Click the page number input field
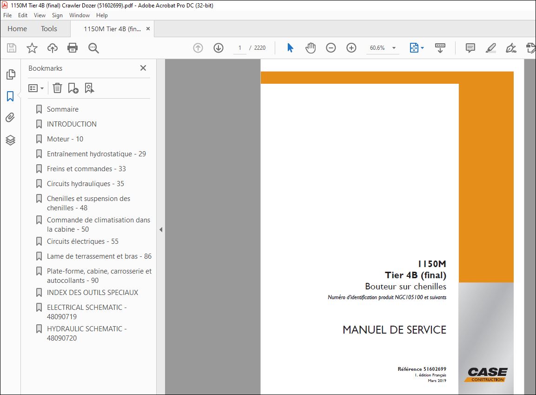The image size is (536, 395). (x=240, y=48)
